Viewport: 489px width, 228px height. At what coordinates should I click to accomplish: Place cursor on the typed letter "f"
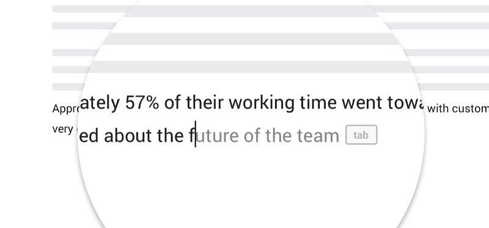tap(191, 135)
